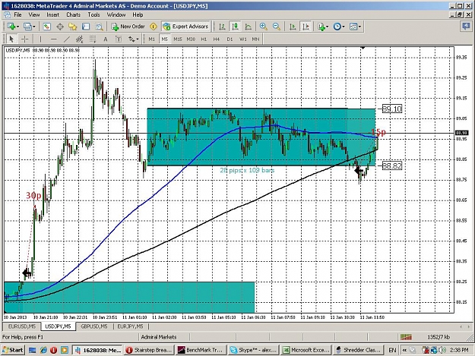The width and height of the screenshot is (475, 356).
Task: Select the arrow cursor tool
Action: tap(11, 39)
